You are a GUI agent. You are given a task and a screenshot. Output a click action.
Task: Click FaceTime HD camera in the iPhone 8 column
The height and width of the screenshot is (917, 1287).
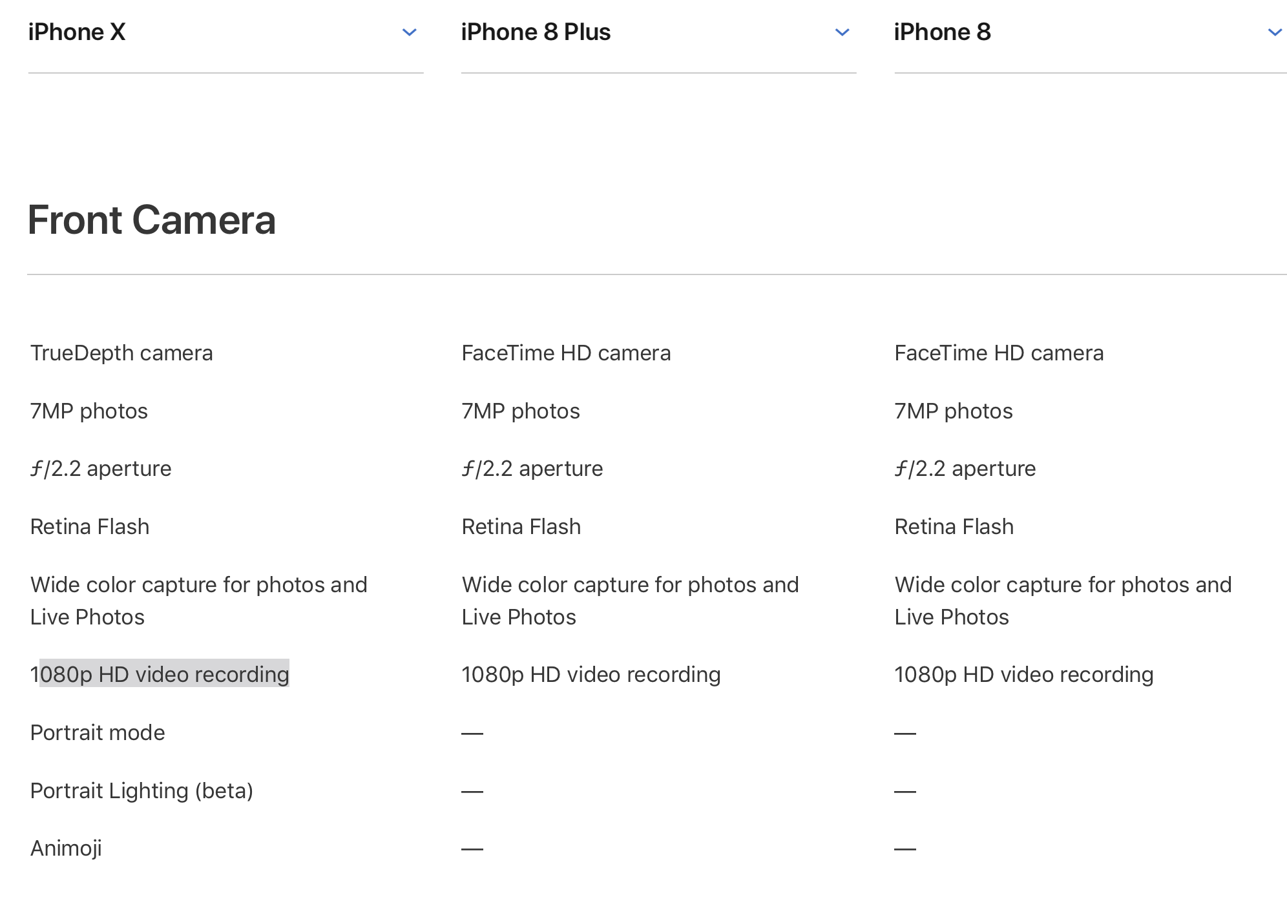pyautogui.click(x=999, y=353)
